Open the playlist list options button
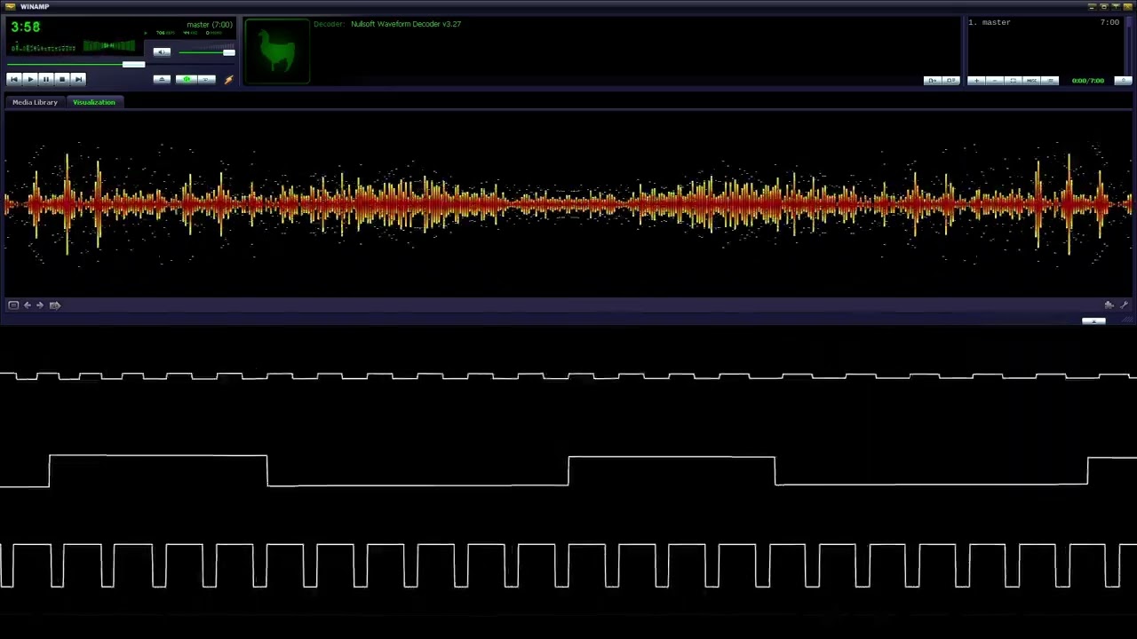 (1051, 81)
